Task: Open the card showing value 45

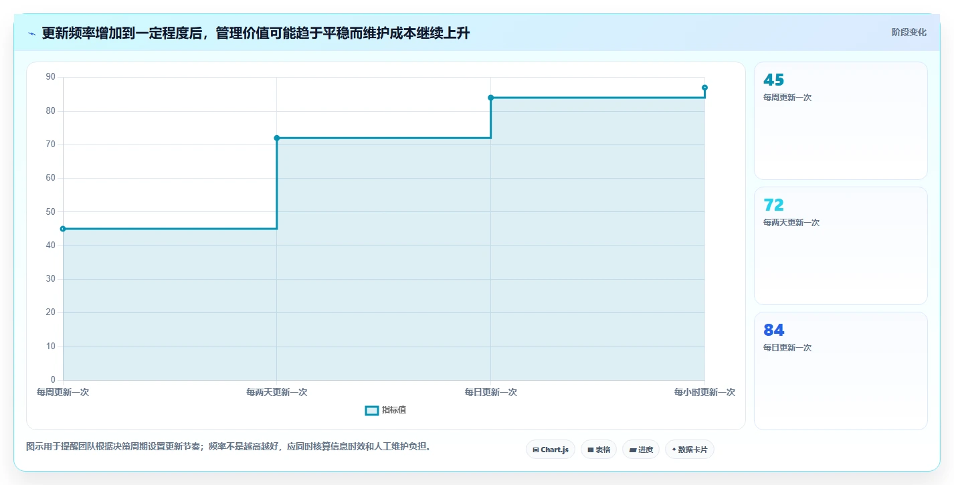Action: point(841,120)
